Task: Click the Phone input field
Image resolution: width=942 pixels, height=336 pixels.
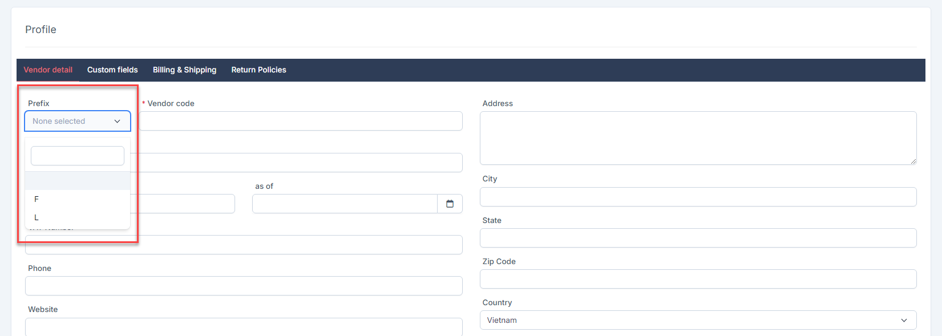Action: tap(244, 286)
